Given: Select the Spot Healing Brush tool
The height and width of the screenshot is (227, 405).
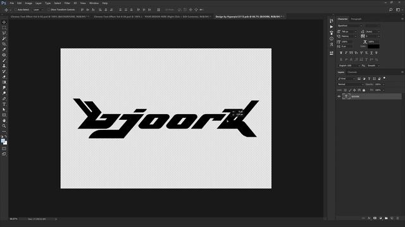Looking at the screenshot, I should click(x=4, y=55).
